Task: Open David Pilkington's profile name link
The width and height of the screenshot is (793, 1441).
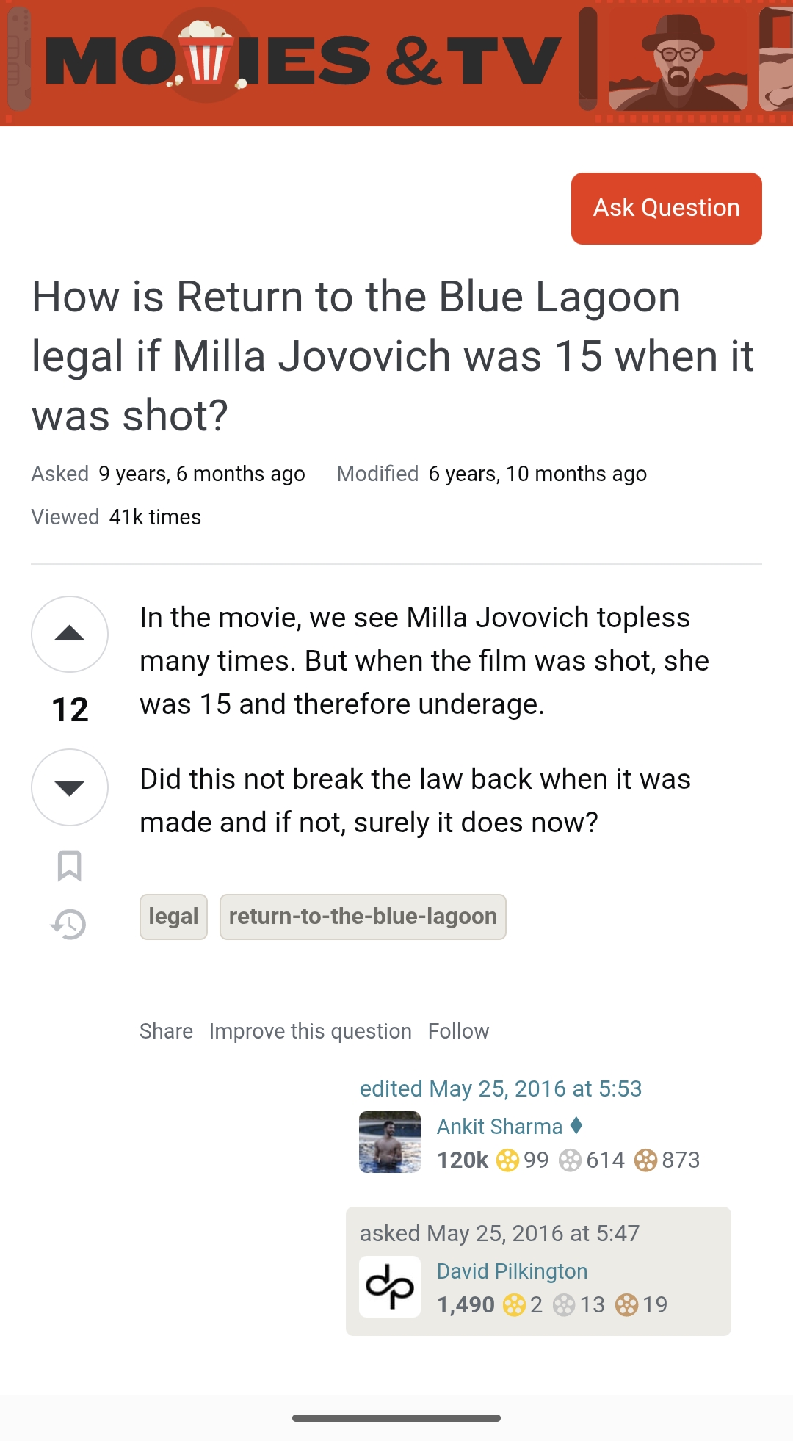Action: (512, 1271)
